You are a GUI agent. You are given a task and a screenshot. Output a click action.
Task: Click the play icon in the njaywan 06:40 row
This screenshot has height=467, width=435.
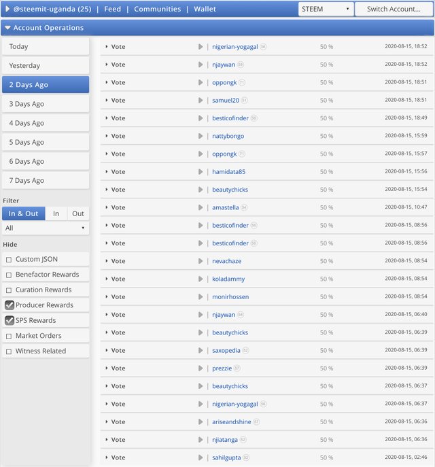click(201, 315)
